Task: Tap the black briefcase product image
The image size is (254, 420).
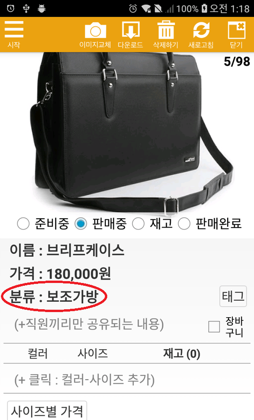Action: point(132,133)
